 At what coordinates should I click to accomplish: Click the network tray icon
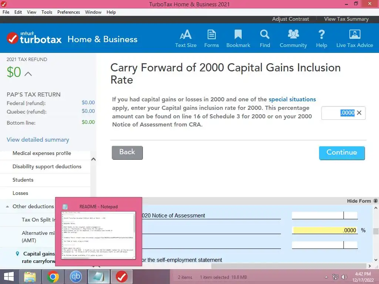(x=335, y=277)
